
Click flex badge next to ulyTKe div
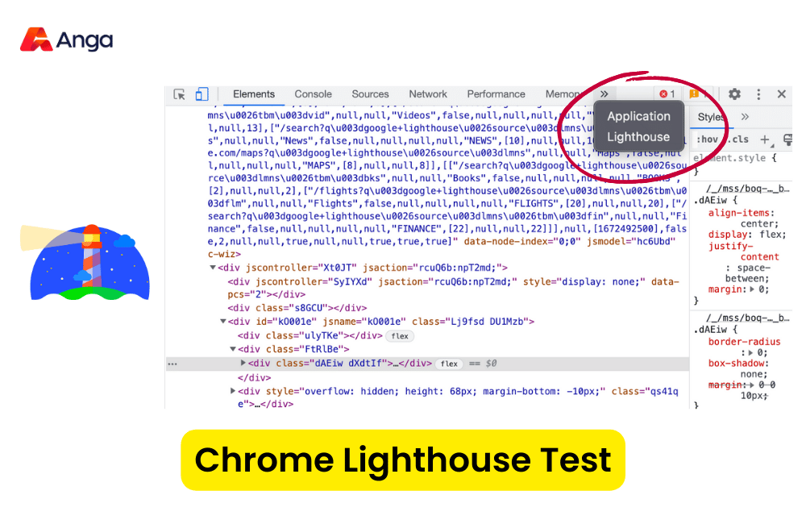pyautogui.click(x=400, y=336)
